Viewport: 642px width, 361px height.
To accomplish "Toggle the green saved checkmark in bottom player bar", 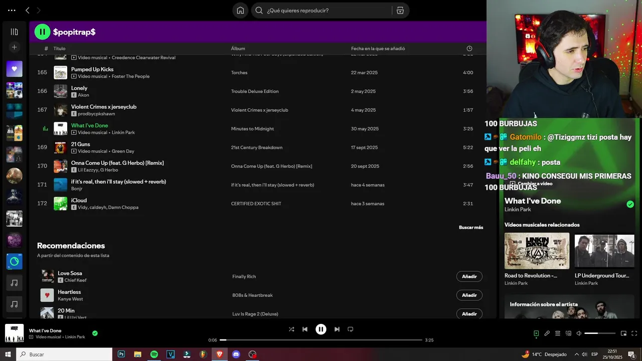I will click(x=95, y=333).
